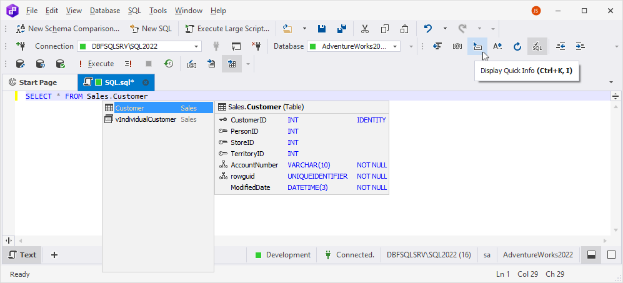This screenshot has height=283, width=623.
Task: Click the New Connection plug icon
Action: pyautogui.click(x=21, y=46)
